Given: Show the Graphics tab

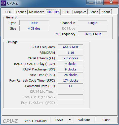Looking at the screenshot, I should click(x=80, y=12).
